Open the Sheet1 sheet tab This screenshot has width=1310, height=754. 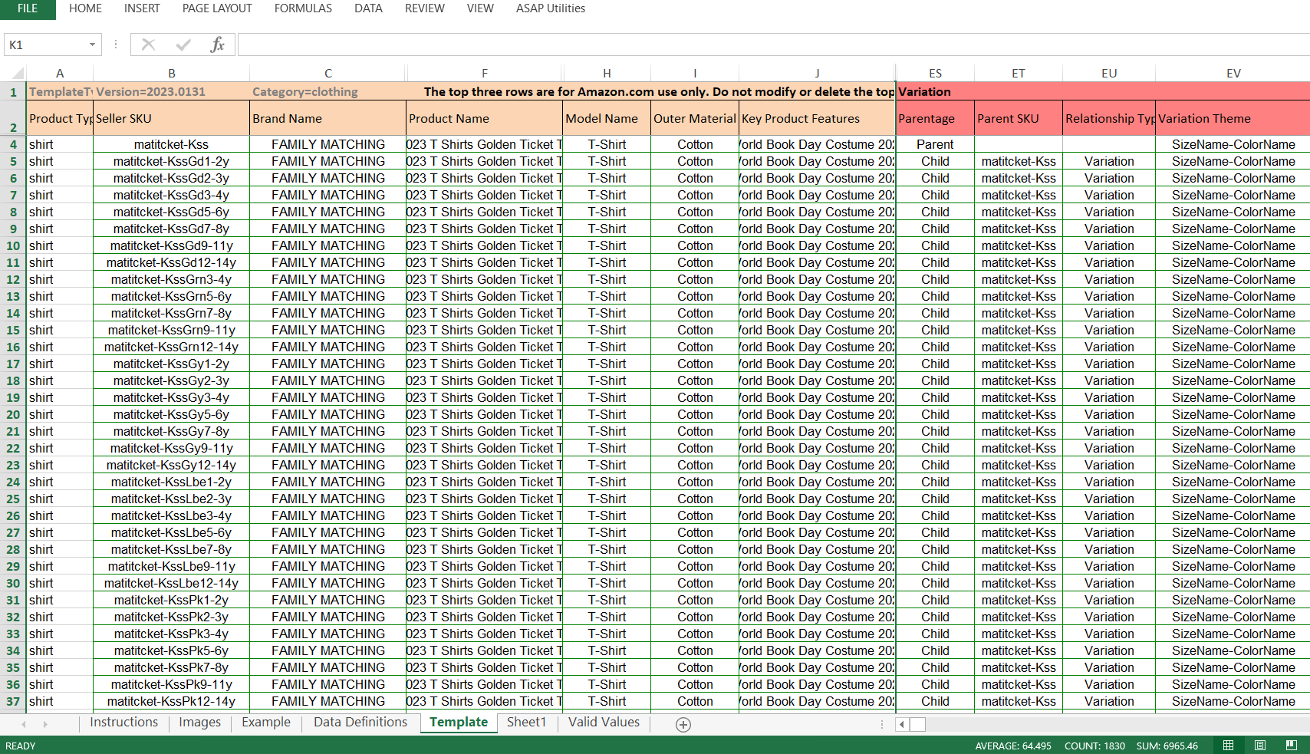coord(526,723)
